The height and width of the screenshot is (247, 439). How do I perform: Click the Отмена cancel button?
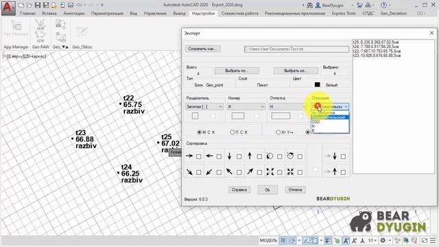295,189
